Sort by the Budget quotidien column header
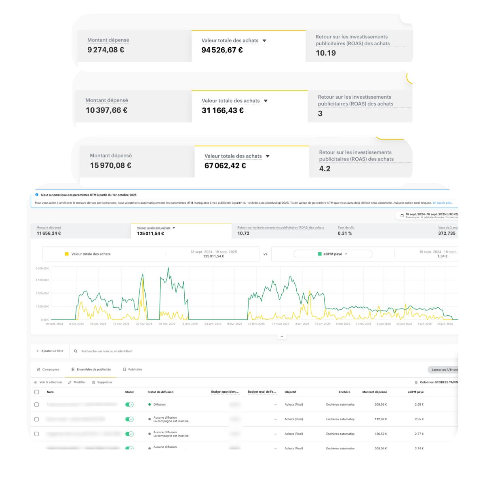 pyautogui.click(x=225, y=392)
